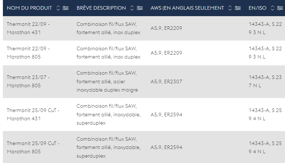Open filter icon in the EN/ISO column header
This screenshot has height=163, width=285.
(x=280, y=8)
